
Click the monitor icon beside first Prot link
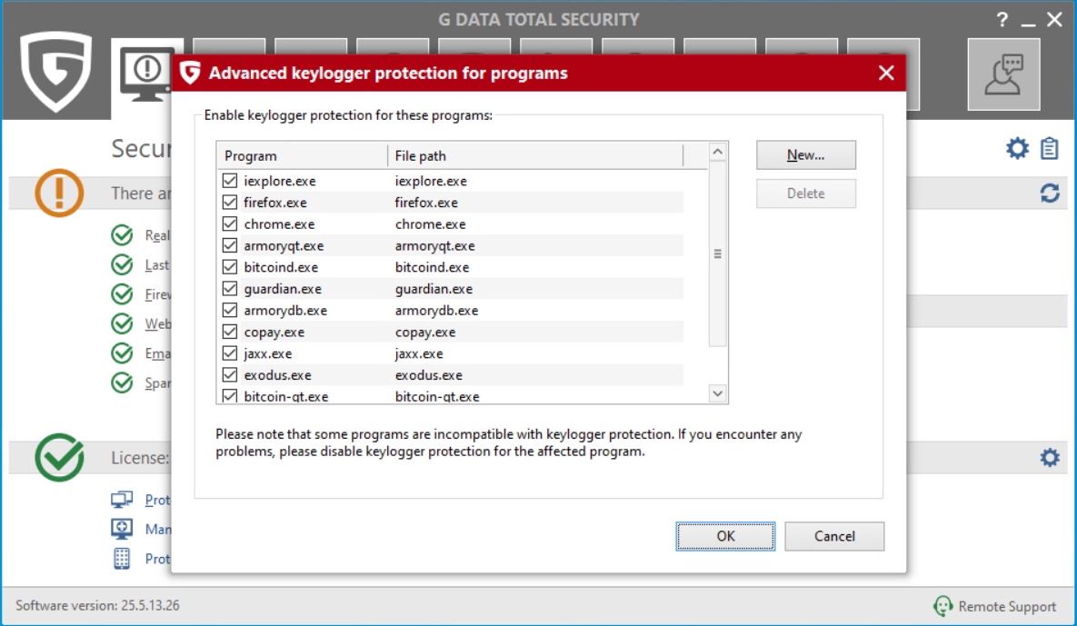(122, 500)
